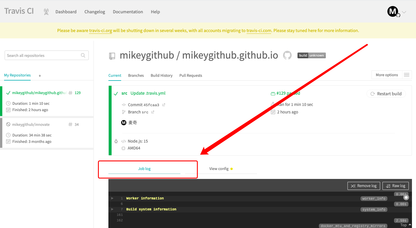Open the Changelog page
This screenshot has width=416, height=228.
(x=95, y=12)
